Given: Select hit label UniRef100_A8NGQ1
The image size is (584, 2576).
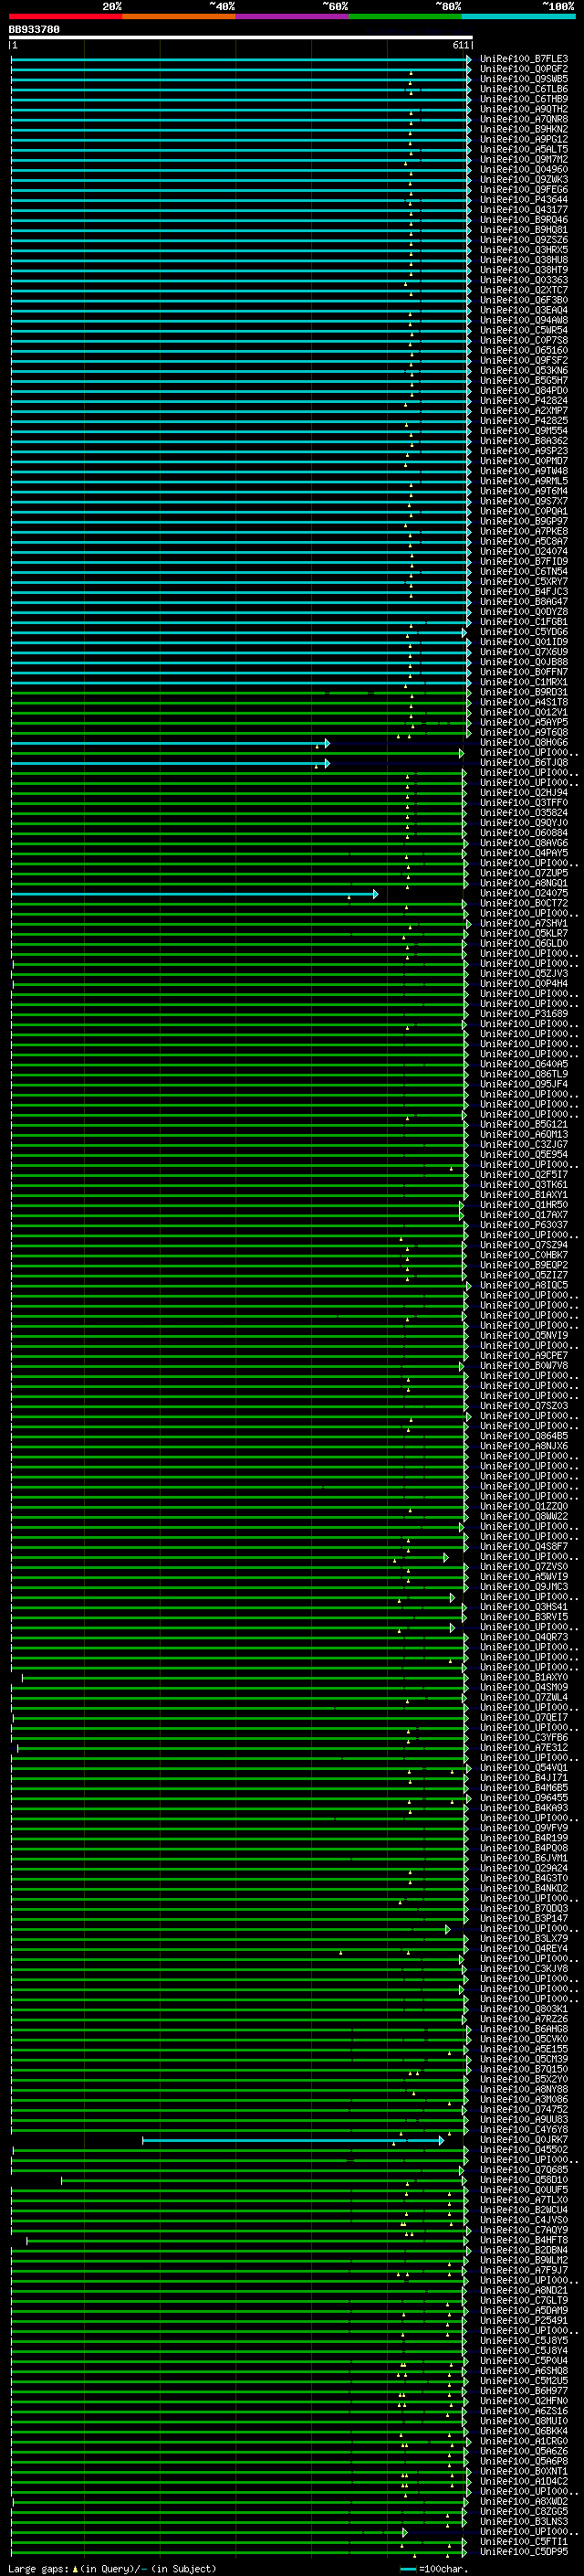Looking at the screenshot, I should 524,883.
